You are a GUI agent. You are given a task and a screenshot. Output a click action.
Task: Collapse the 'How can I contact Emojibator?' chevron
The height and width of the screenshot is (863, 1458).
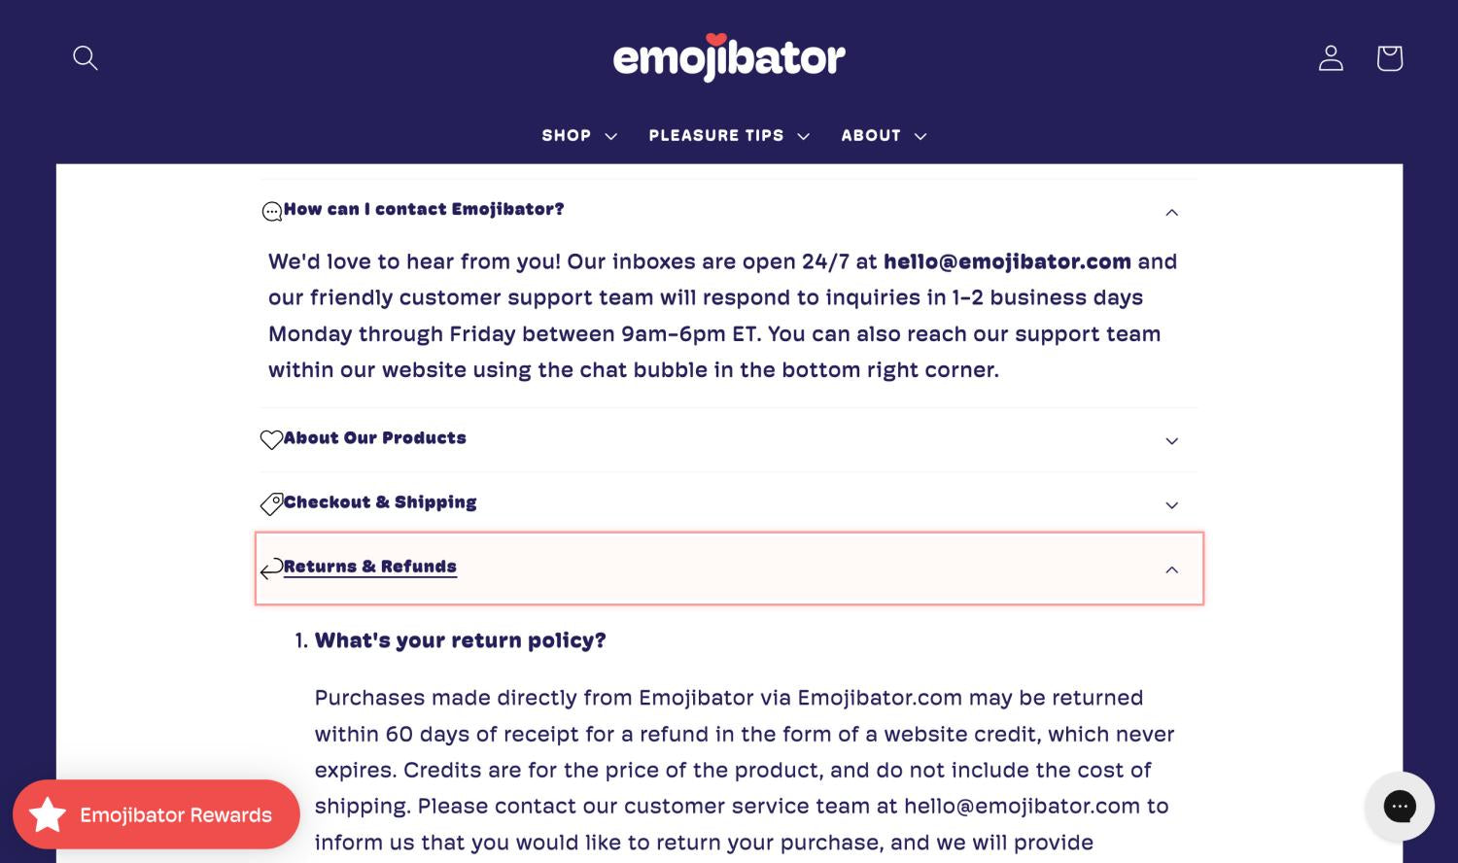point(1172,212)
